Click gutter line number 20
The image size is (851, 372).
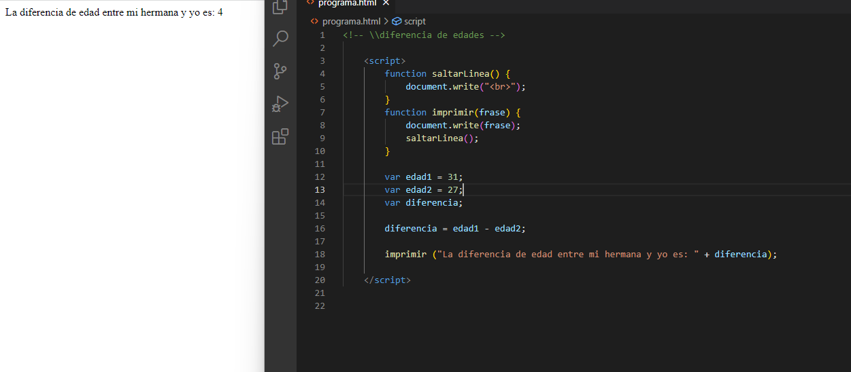320,280
